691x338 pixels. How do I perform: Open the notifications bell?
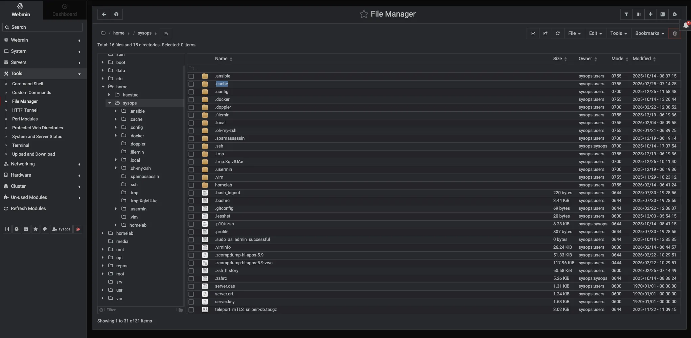(686, 26)
